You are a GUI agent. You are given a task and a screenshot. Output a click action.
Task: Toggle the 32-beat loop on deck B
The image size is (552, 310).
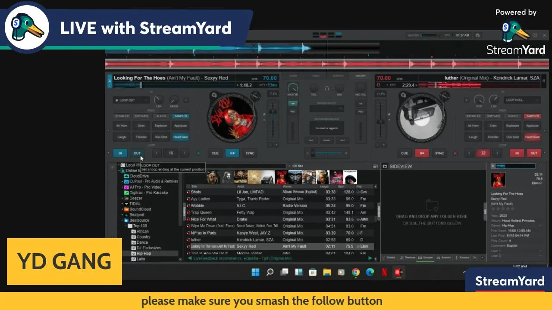(x=483, y=153)
